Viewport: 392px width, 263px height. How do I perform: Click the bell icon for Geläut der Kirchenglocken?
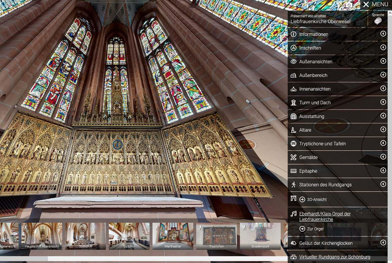pos(293,243)
